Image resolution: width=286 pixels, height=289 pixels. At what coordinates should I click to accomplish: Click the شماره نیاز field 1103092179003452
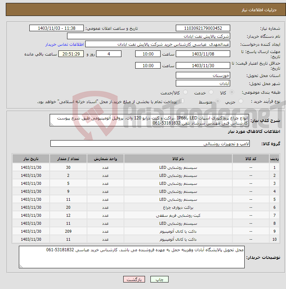pos(203,28)
